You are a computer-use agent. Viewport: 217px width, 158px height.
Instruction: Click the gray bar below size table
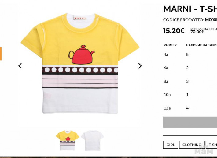[x=190, y=122]
